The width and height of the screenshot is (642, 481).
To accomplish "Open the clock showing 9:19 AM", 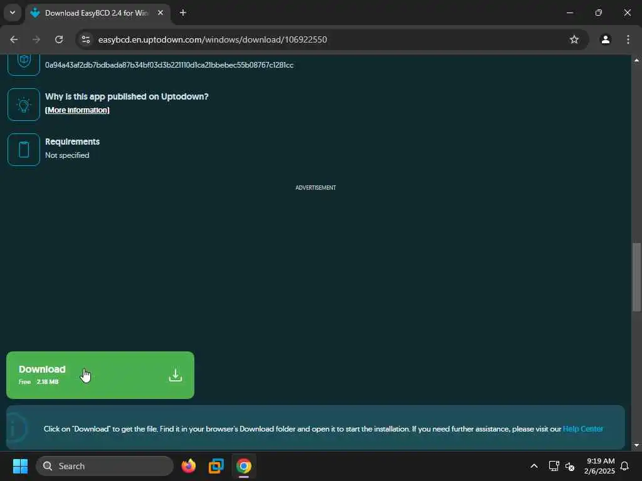I will 600,466.
